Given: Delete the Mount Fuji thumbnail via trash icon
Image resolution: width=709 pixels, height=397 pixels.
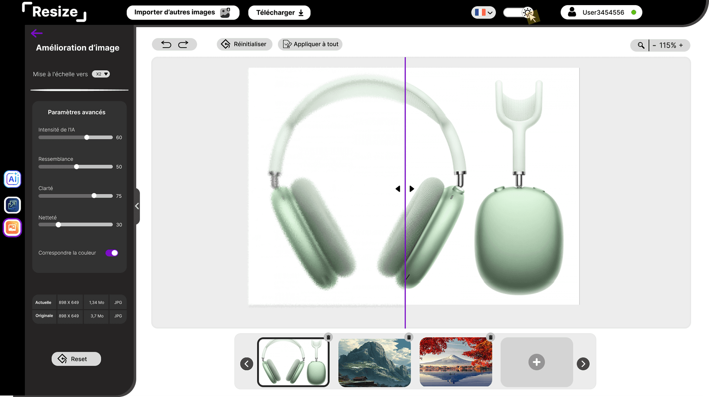Looking at the screenshot, I should tap(490, 337).
